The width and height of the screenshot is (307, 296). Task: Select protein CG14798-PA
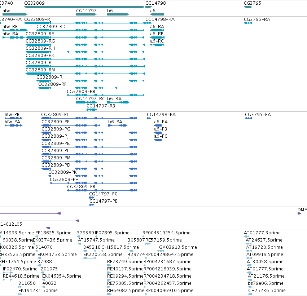point(149,118)
